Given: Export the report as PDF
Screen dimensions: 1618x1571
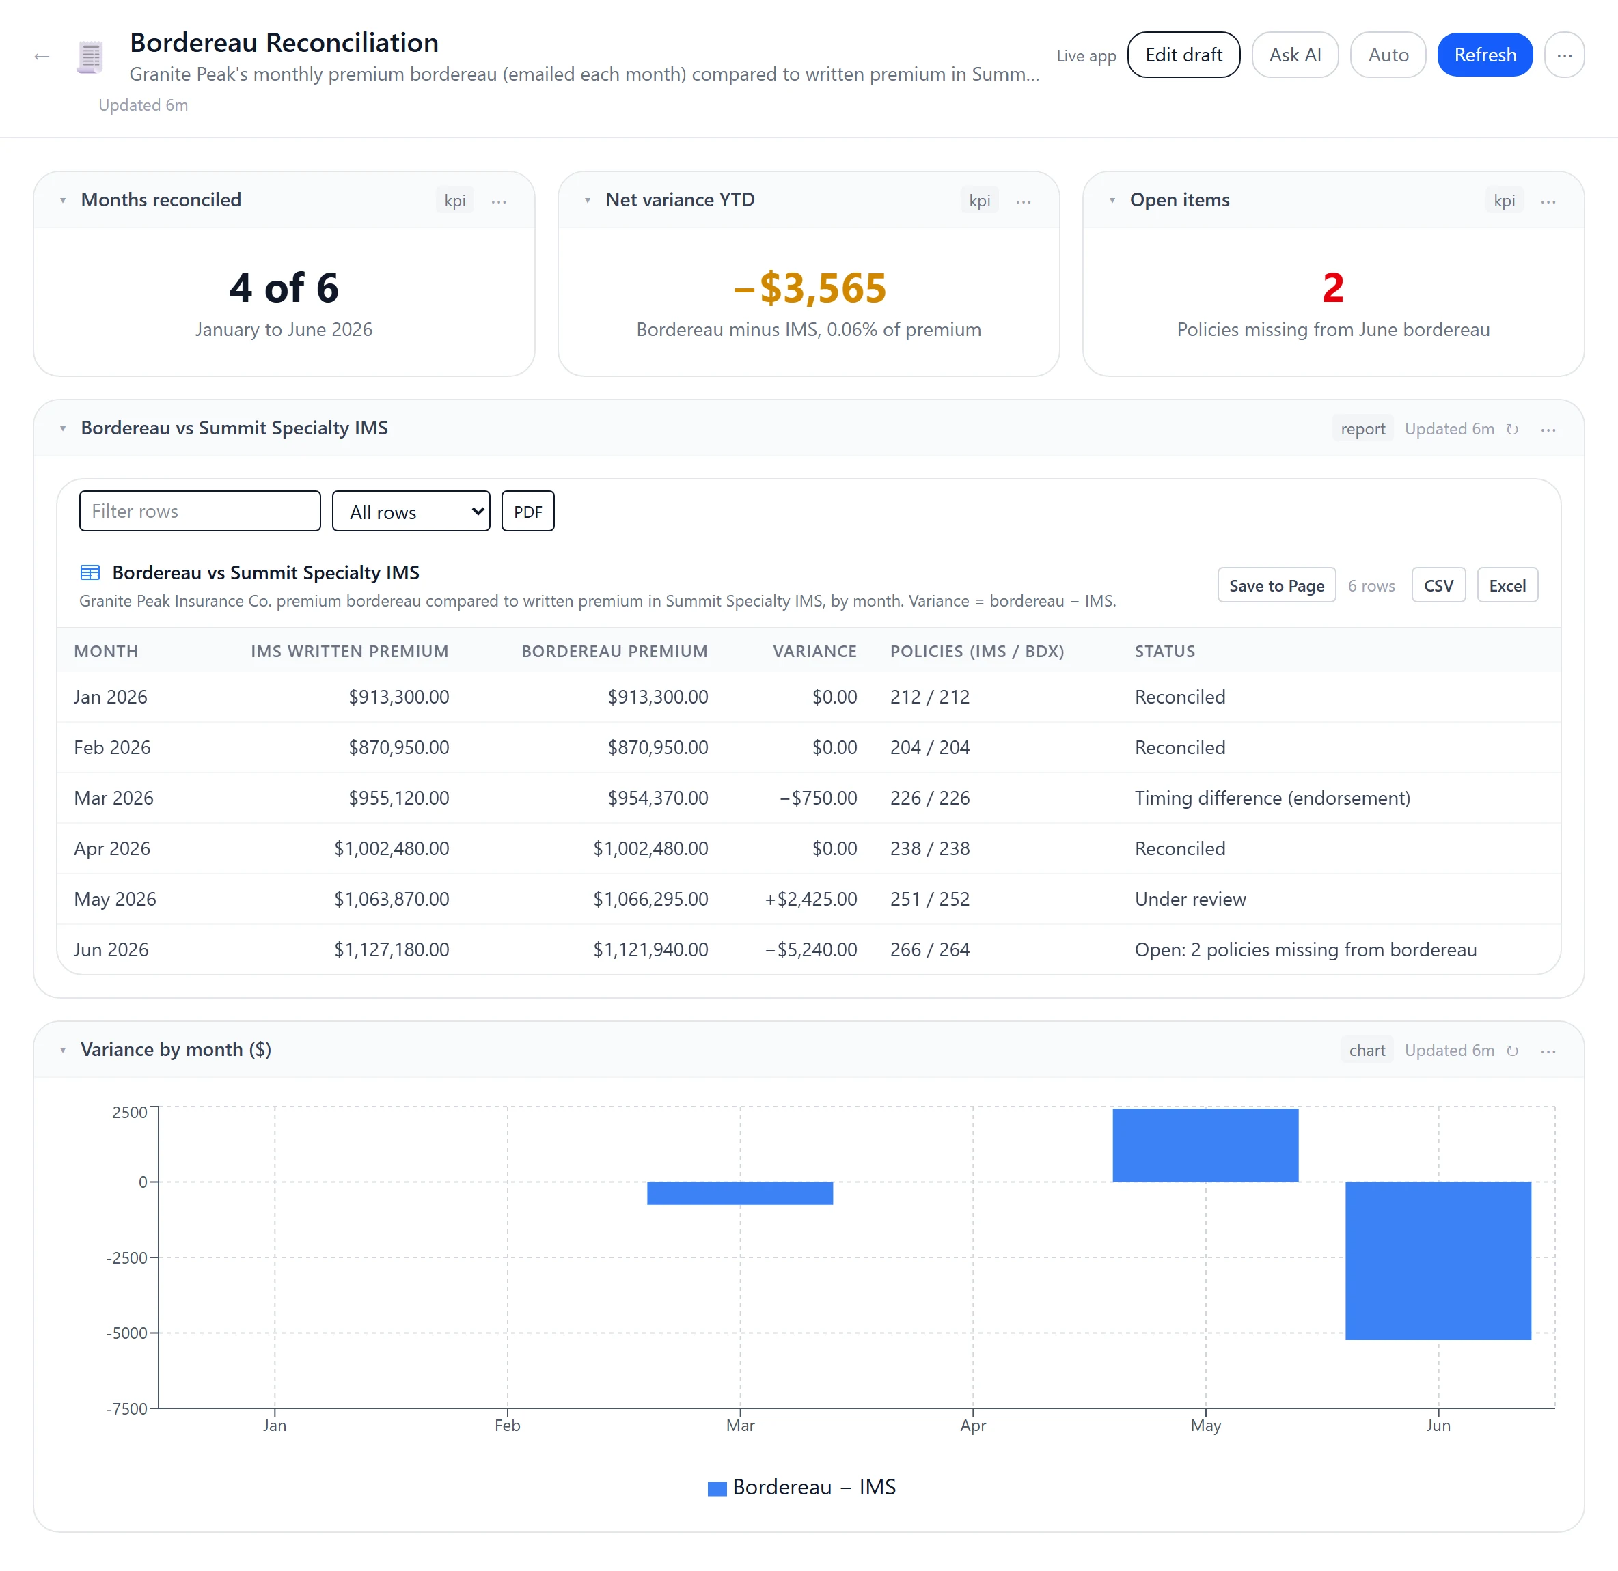Looking at the screenshot, I should (527, 512).
